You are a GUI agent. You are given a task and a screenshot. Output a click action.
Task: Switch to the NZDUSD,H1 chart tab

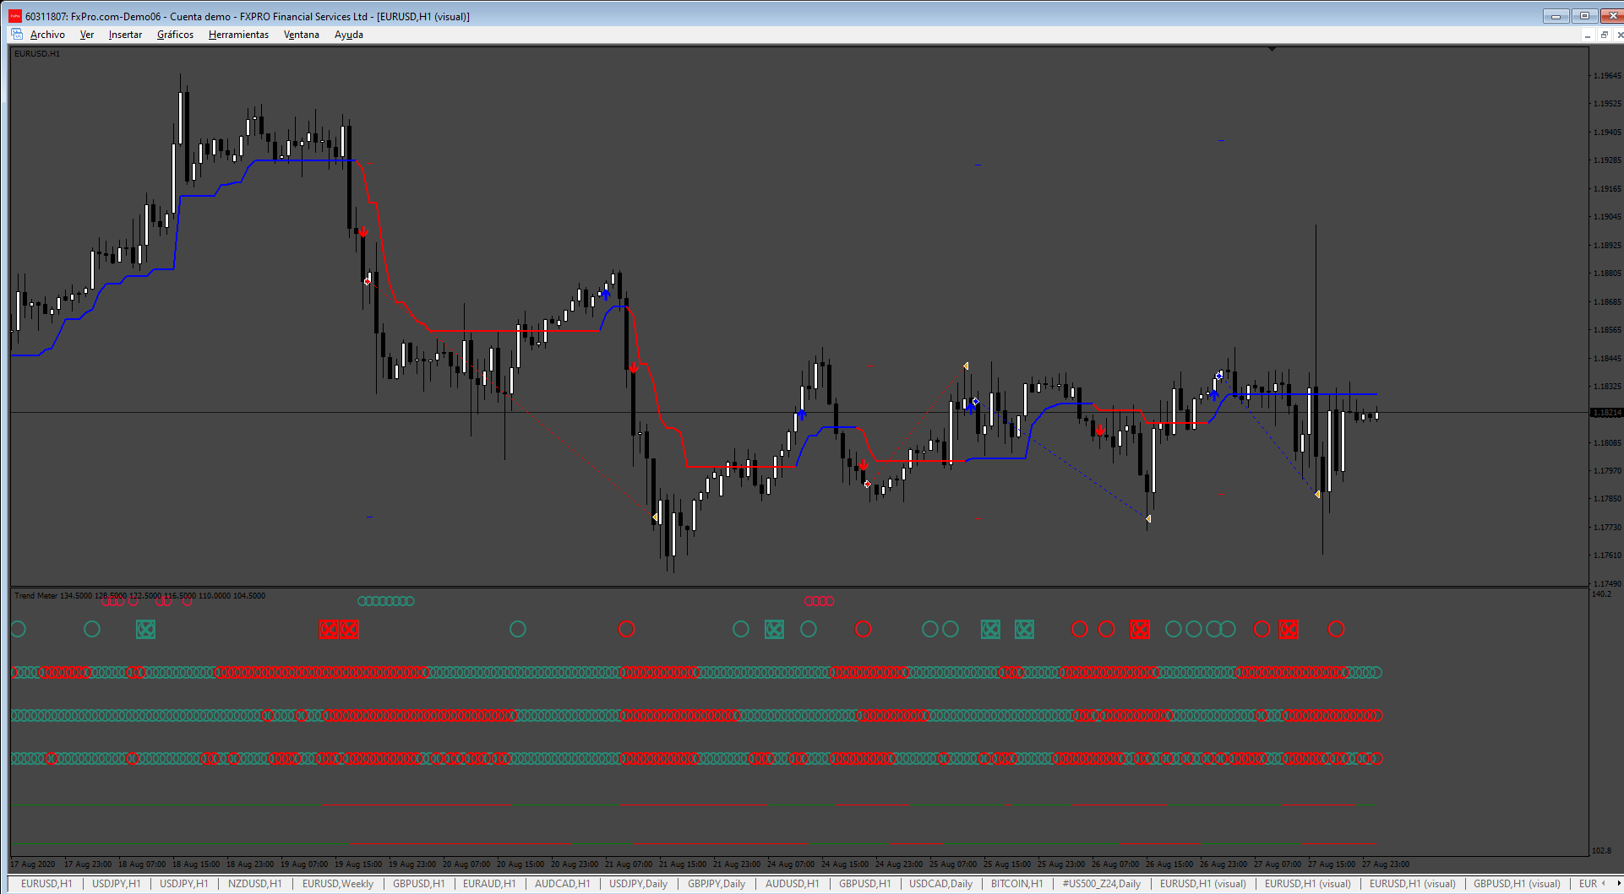pos(255,884)
